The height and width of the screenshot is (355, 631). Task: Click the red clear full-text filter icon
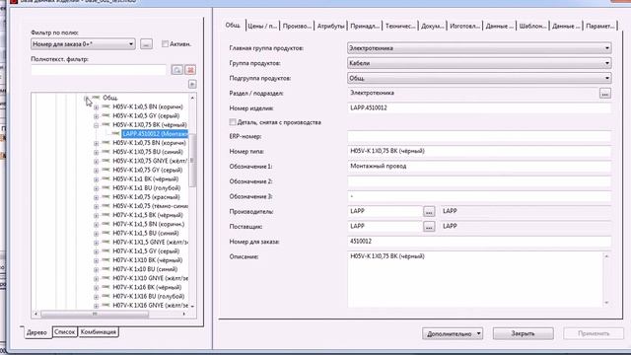tap(190, 70)
